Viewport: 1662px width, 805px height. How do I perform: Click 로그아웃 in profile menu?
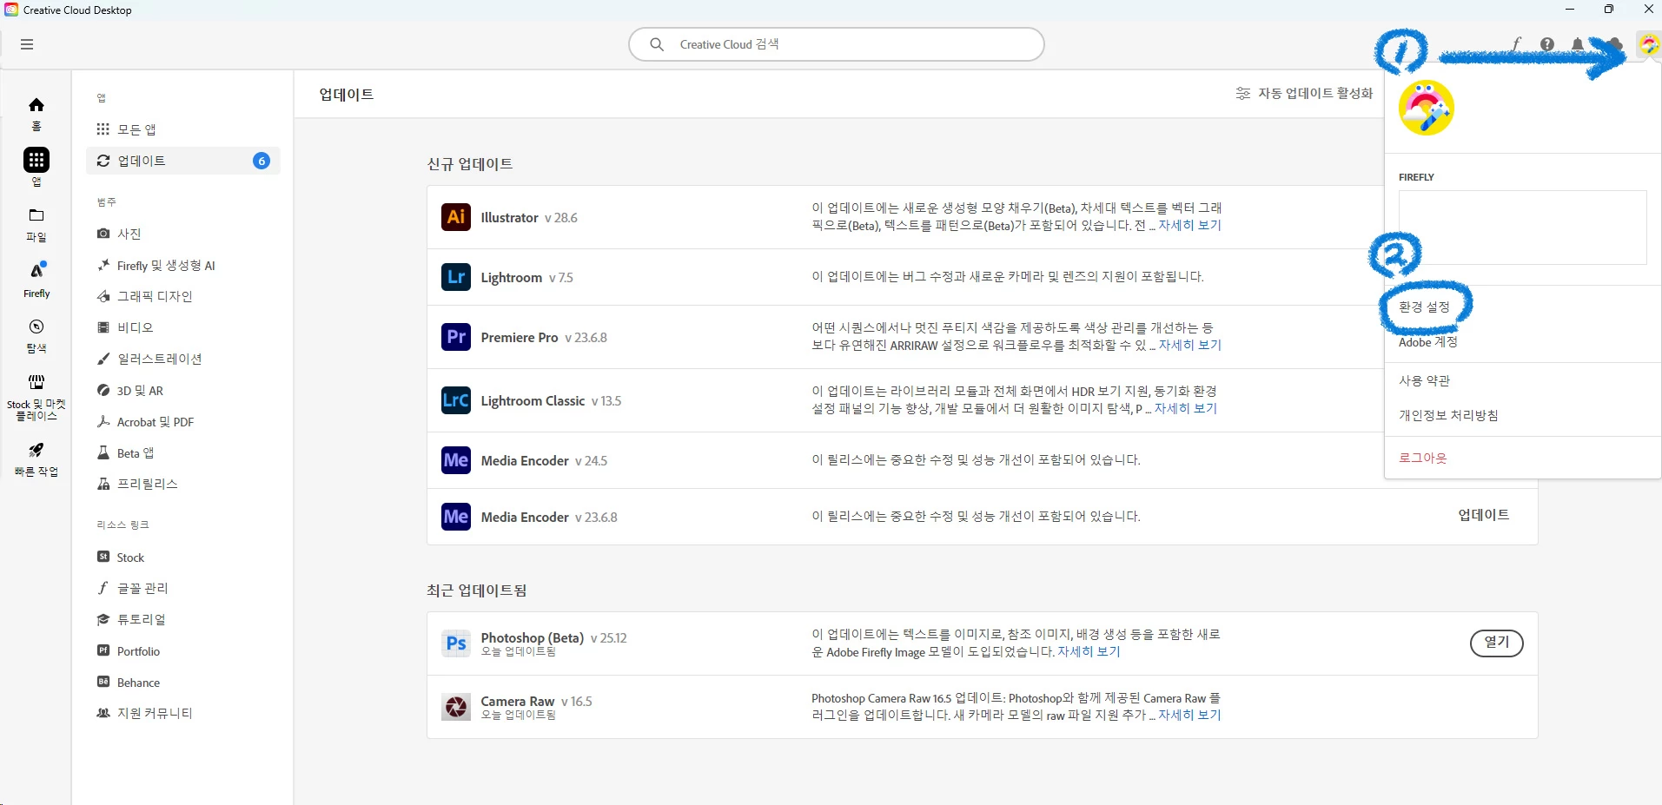click(x=1422, y=458)
